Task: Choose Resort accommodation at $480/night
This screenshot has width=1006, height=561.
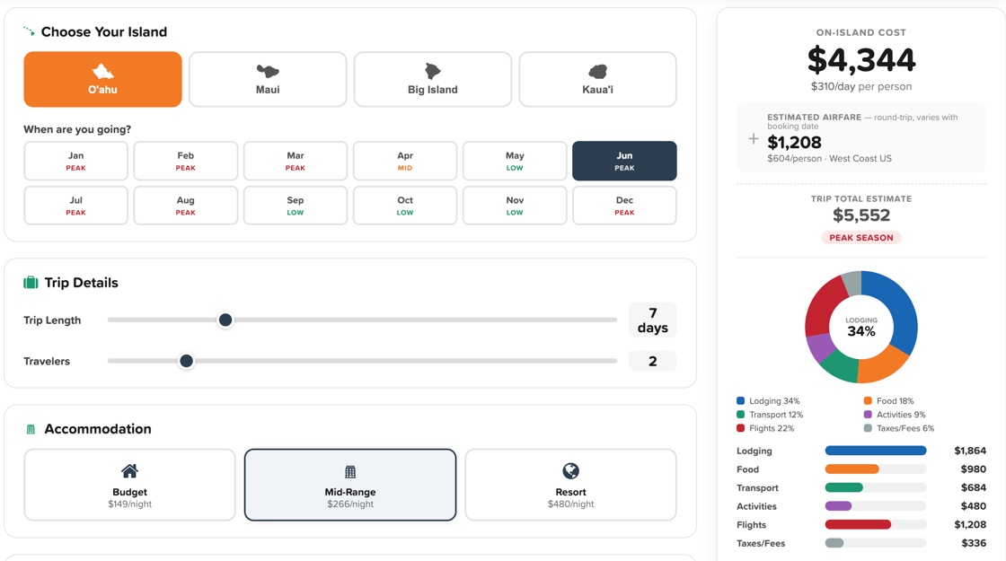Action: (570, 485)
